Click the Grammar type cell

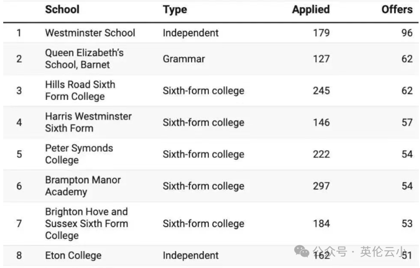(184, 59)
